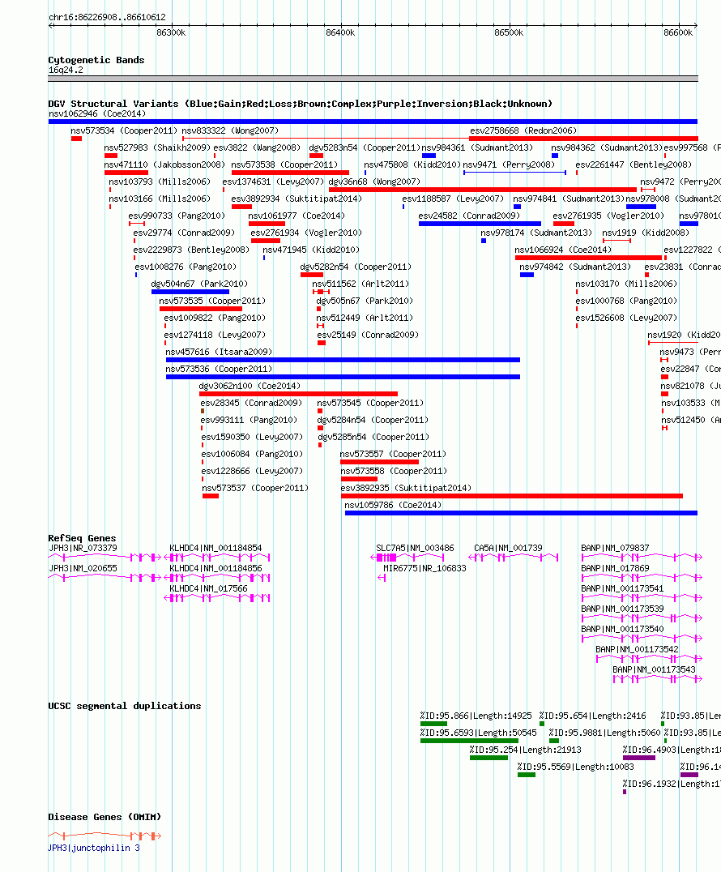Open esv1188587 (Levy2007) variant
The width and height of the screenshot is (721, 872).
click(x=453, y=199)
